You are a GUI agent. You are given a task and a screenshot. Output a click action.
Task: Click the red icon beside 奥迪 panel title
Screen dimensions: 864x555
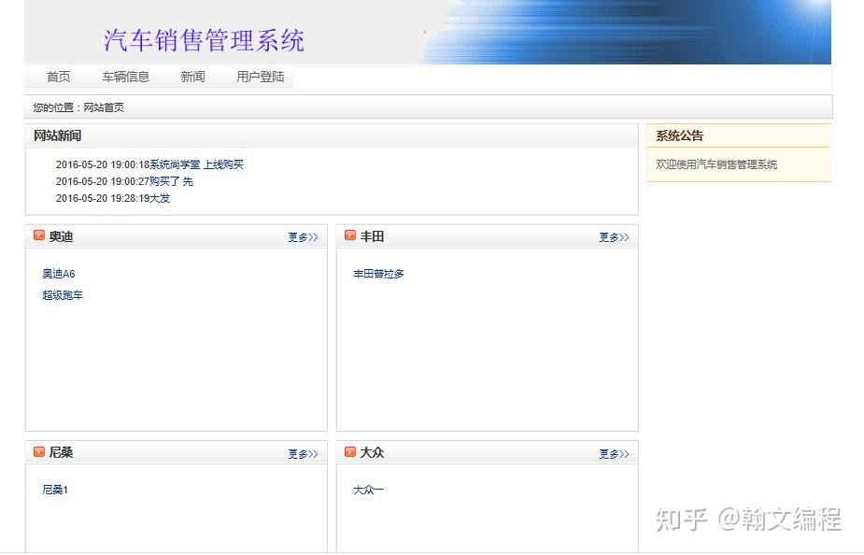[x=38, y=236]
